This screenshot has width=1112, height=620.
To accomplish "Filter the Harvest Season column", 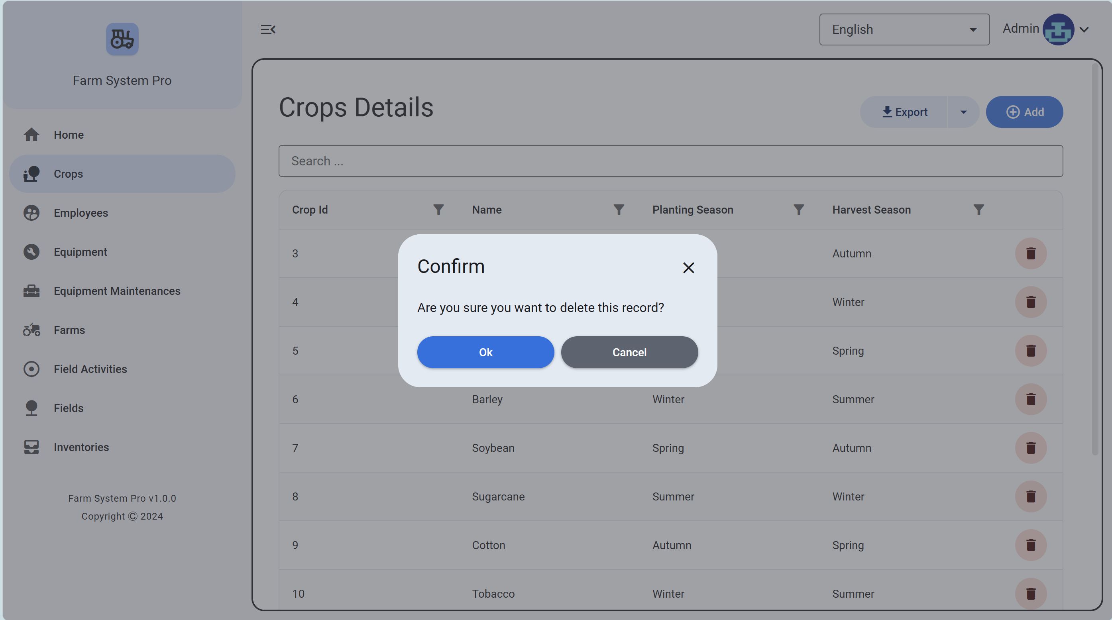I will (978, 210).
